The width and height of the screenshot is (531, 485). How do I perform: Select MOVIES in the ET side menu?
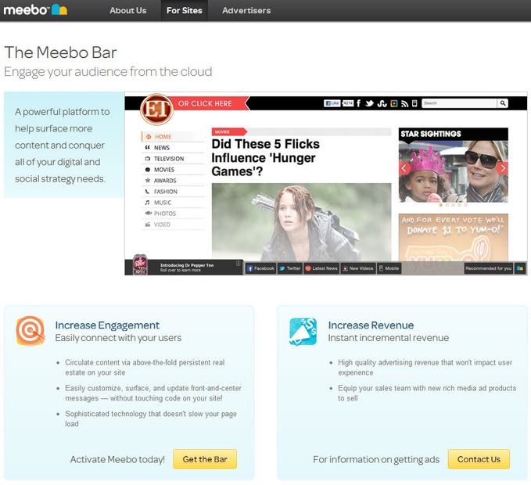coord(173,170)
